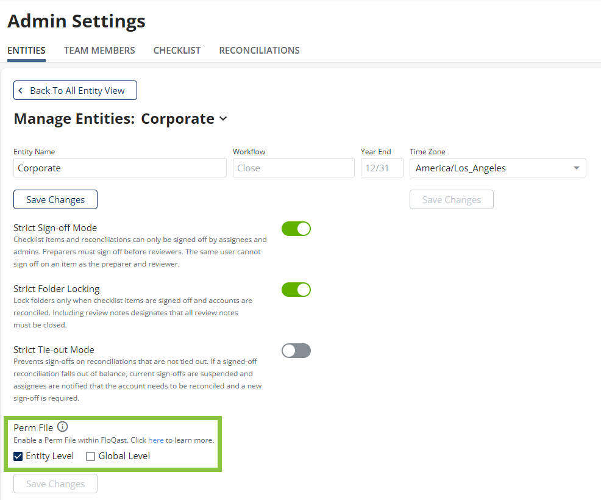Click the back arrow chevron icon

[x=21, y=90]
